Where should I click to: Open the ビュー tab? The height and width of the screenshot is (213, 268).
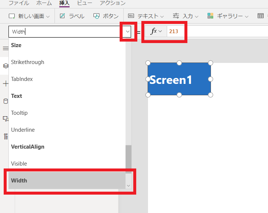coord(85,3)
